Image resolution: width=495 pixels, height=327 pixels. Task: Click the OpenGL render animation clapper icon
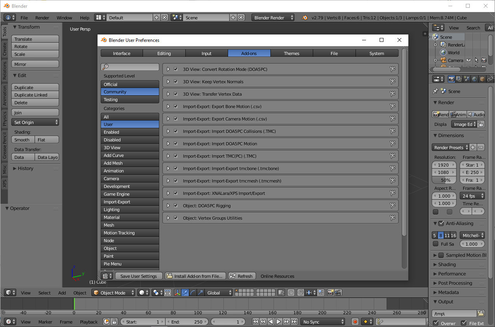coord(338,293)
